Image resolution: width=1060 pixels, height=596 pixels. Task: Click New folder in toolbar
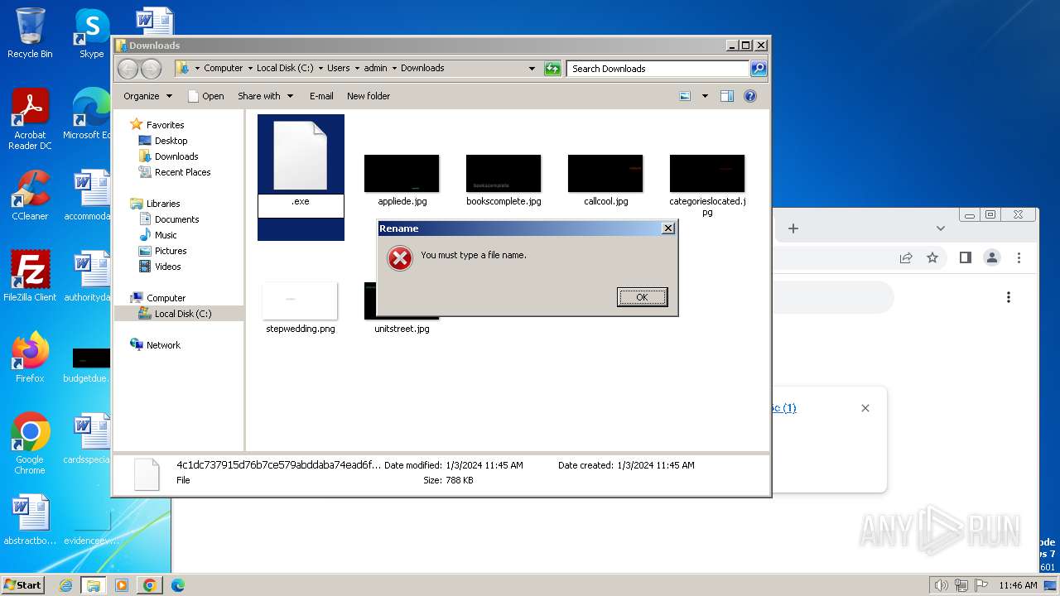point(369,96)
